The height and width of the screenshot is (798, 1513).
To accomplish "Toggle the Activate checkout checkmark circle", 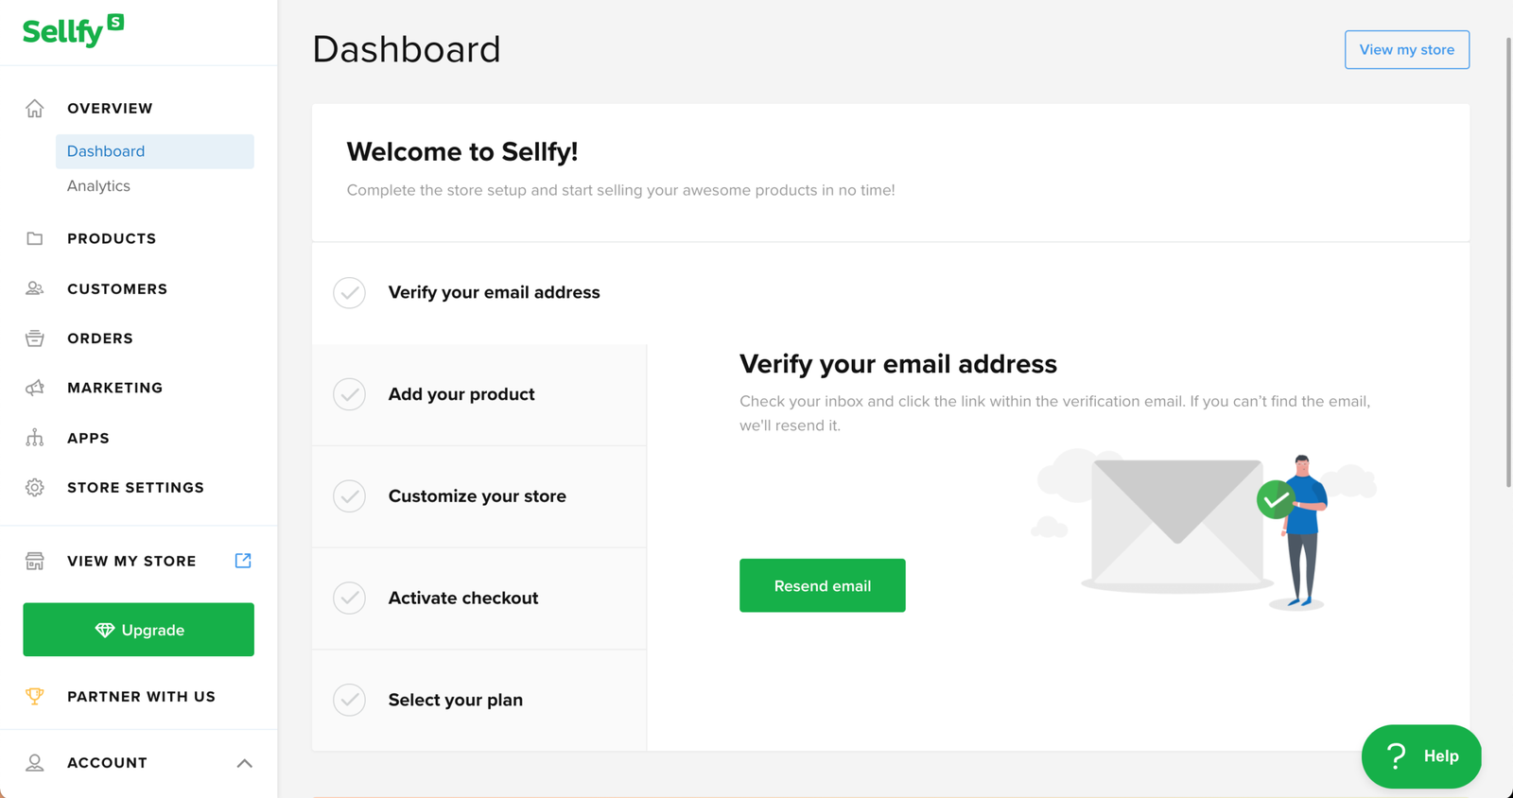I will (349, 598).
